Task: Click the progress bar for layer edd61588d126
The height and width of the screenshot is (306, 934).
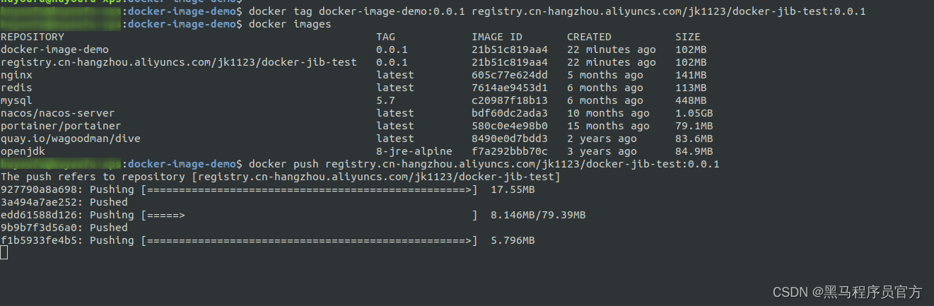Action: (309, 215)
